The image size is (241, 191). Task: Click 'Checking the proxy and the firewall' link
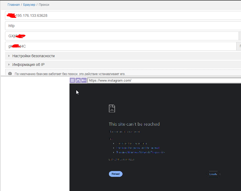[x=138, y=148]
